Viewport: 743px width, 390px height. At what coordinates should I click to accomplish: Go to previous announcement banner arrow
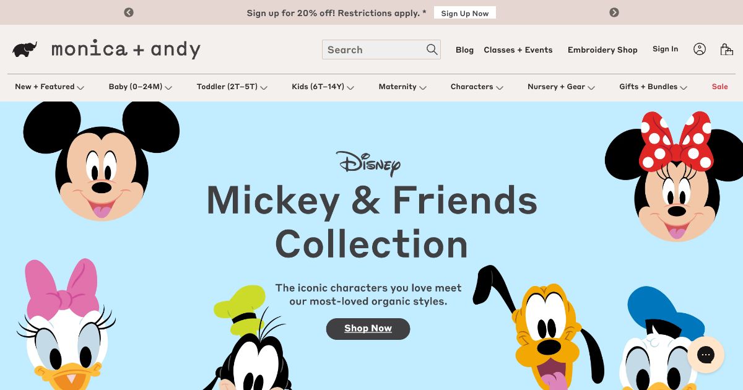point(129,12)
